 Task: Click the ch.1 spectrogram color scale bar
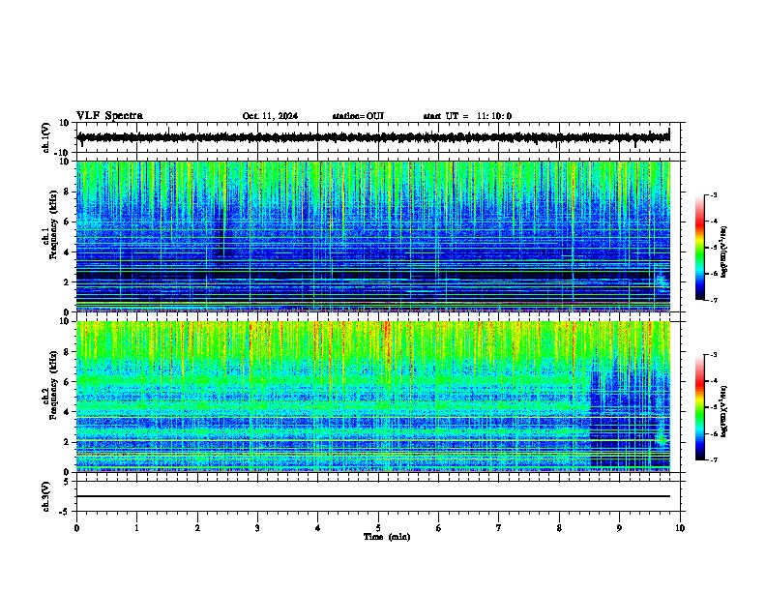click(x=700, y=248)
